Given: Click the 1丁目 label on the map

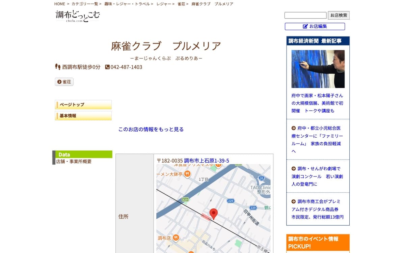Looking at the screenshot, I should click(x=204, y=179).
